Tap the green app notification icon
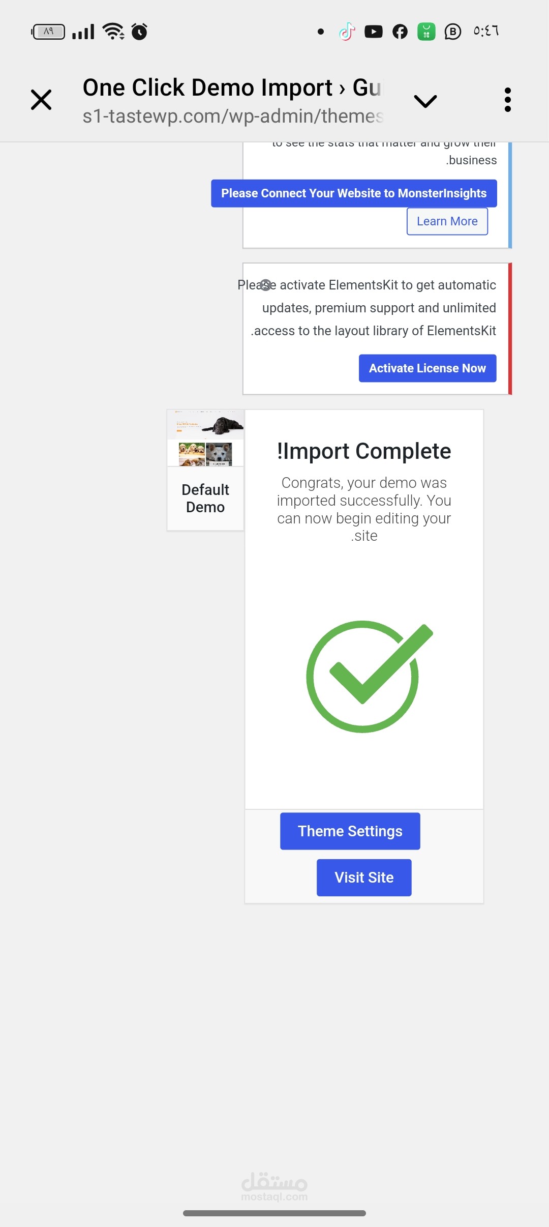This screenshot has height=1227, width=549. [426, 32]
